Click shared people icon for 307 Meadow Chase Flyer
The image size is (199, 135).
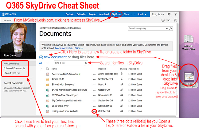pyautogui.click(x=122, y=95)
